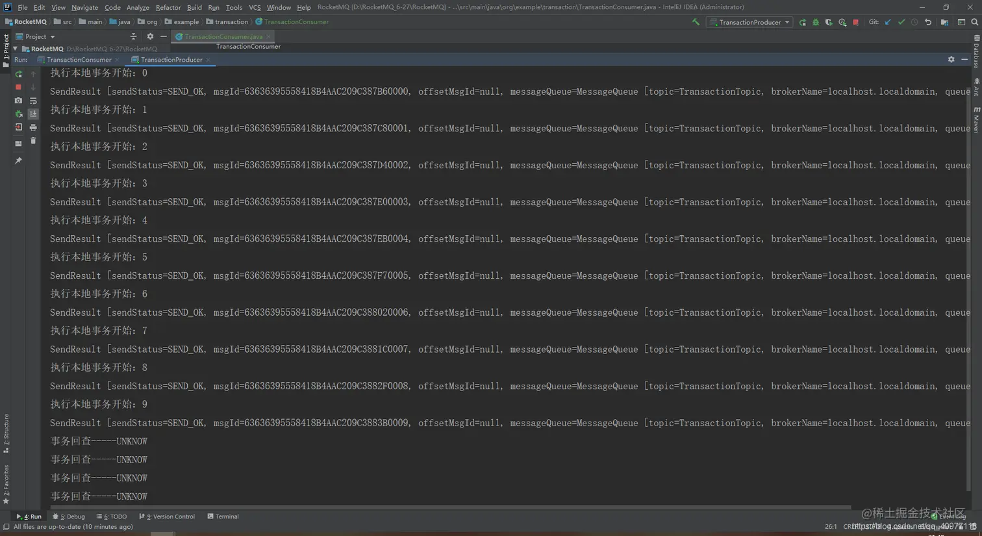982x536 pixels.
Task: Open the Maven side panel
Action: pyautogui.click(x=976, y=120)
